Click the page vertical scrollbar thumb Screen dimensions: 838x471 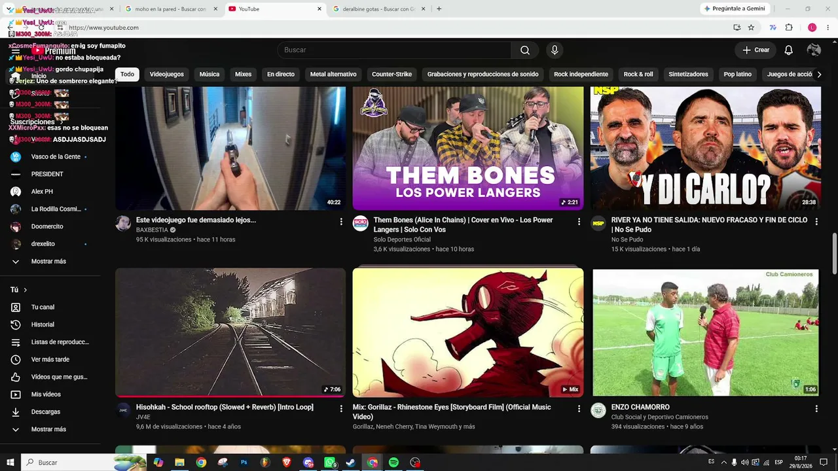point(834,253)
